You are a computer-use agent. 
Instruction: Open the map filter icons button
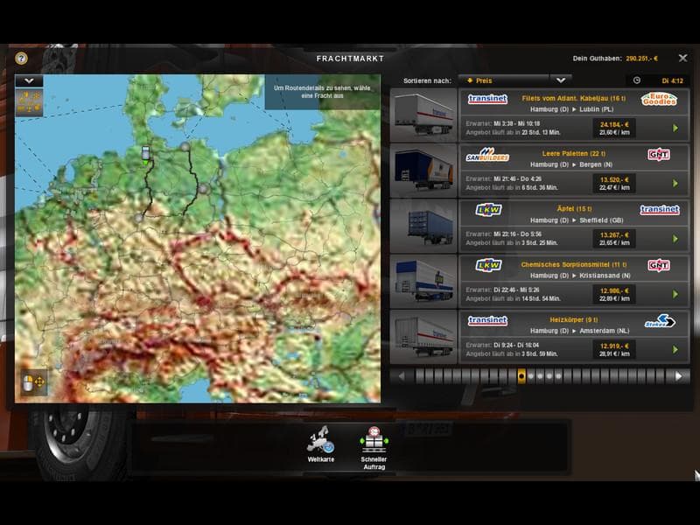(x=29, y=102)
